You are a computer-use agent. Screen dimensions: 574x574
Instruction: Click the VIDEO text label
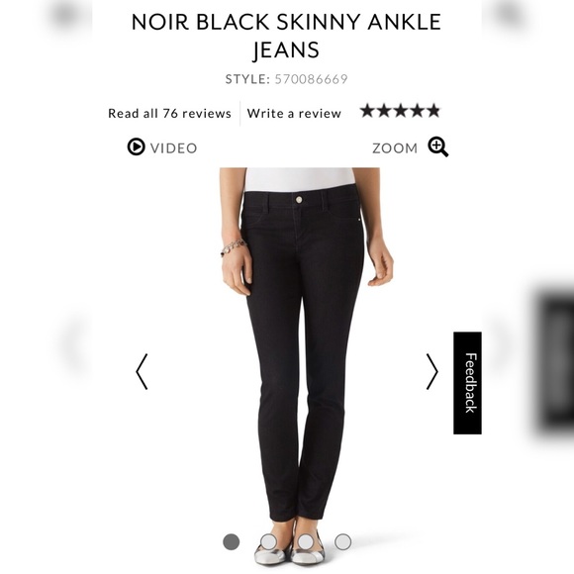[174, 148]
